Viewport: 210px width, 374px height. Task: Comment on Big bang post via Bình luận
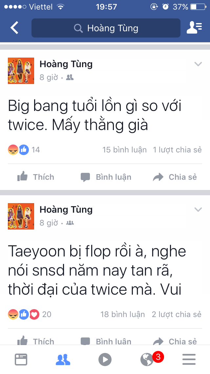click(106, 177)
